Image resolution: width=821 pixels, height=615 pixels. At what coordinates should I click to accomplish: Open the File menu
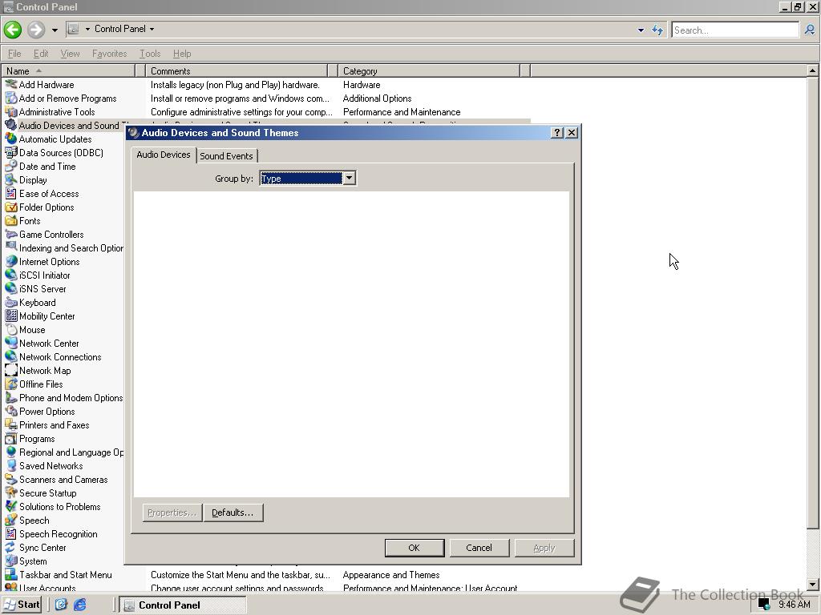tap(14, 54)
